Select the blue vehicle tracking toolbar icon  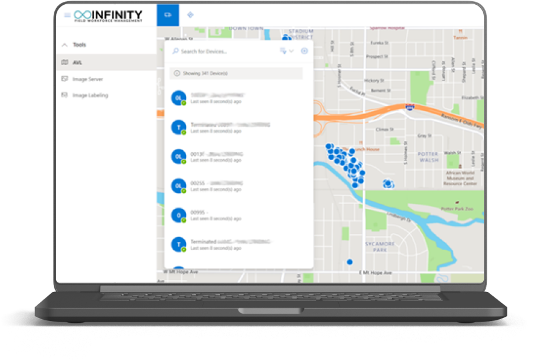(x=167, y=15)
